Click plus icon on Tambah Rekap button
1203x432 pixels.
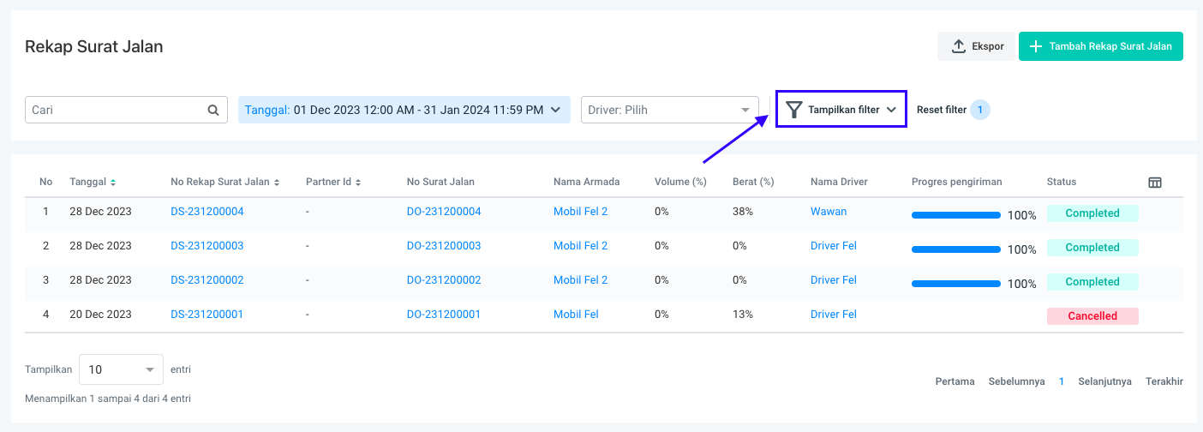pyautogui.click(x=1036, y=46)
